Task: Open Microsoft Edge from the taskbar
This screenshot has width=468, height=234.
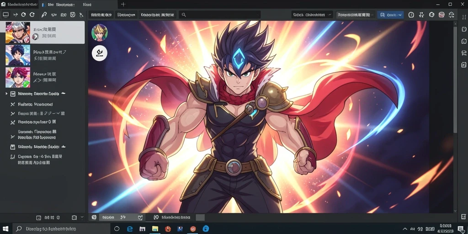Action: [x=130, y=229]
